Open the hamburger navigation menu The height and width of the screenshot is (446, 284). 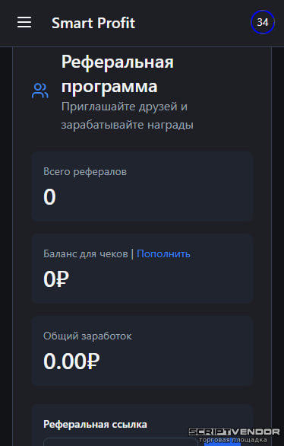[x=24, y=22]
